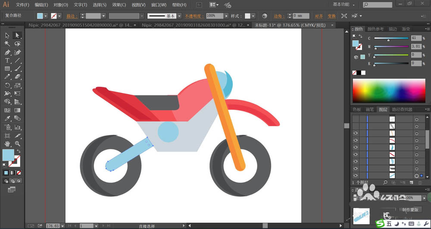Screen dimensions: 431x229
Task: Open the Layers panel flyout menu
Action: 428,109
